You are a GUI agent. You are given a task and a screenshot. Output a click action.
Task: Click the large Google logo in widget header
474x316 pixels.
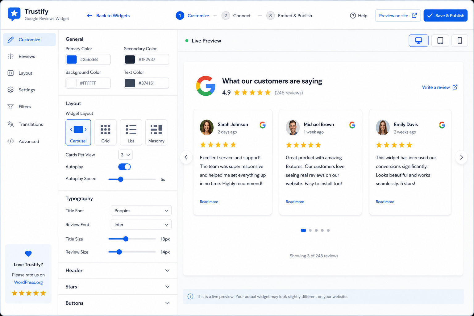pyautogui.click(x=206, y=86)
